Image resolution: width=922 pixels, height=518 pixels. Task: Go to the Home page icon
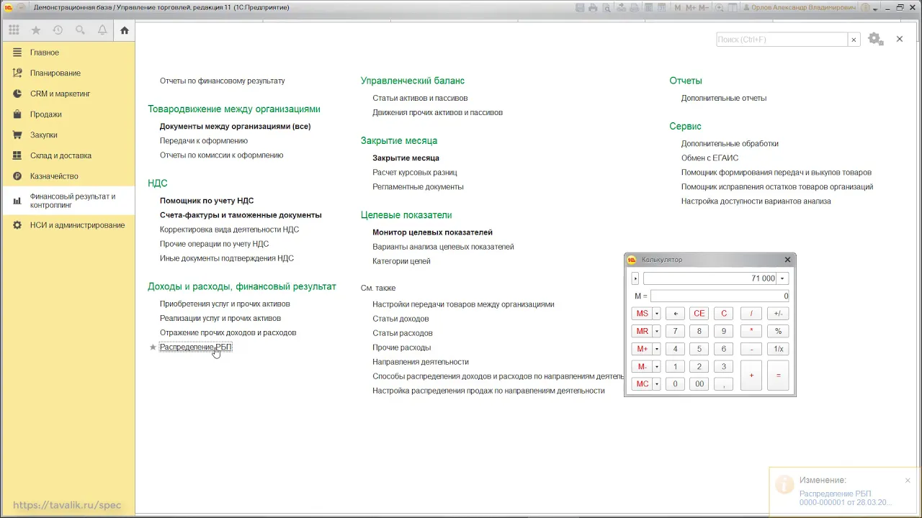(125, 30)
